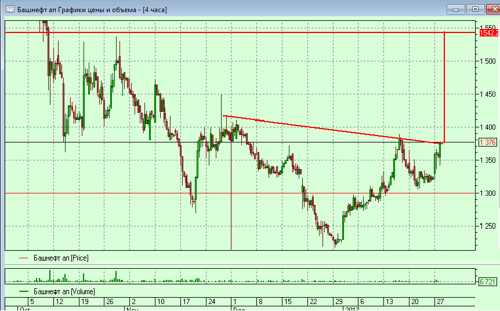Click the red 1542.2 price level label
The height and width of the screenshot is (311, 500).
(490, 33)
